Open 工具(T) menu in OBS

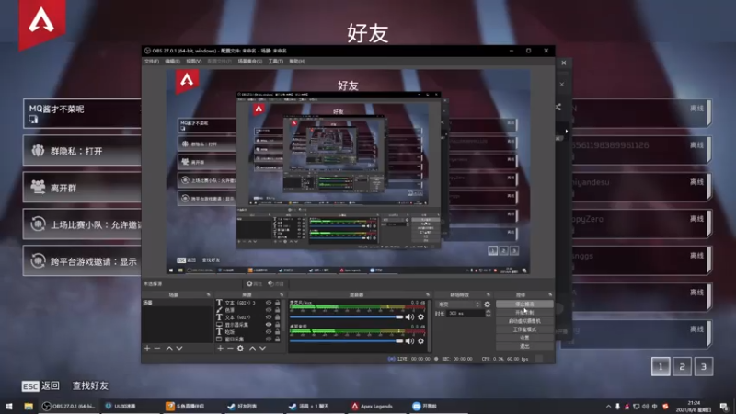tap(275, 62)
